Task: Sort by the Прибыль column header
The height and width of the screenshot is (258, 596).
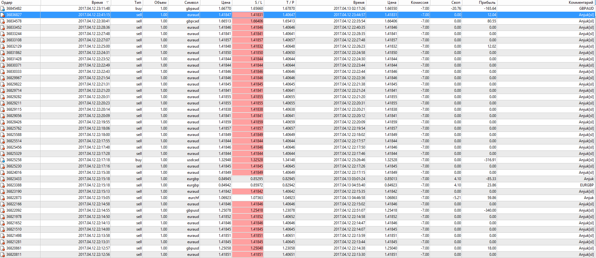Action: [x=479, y=3]
